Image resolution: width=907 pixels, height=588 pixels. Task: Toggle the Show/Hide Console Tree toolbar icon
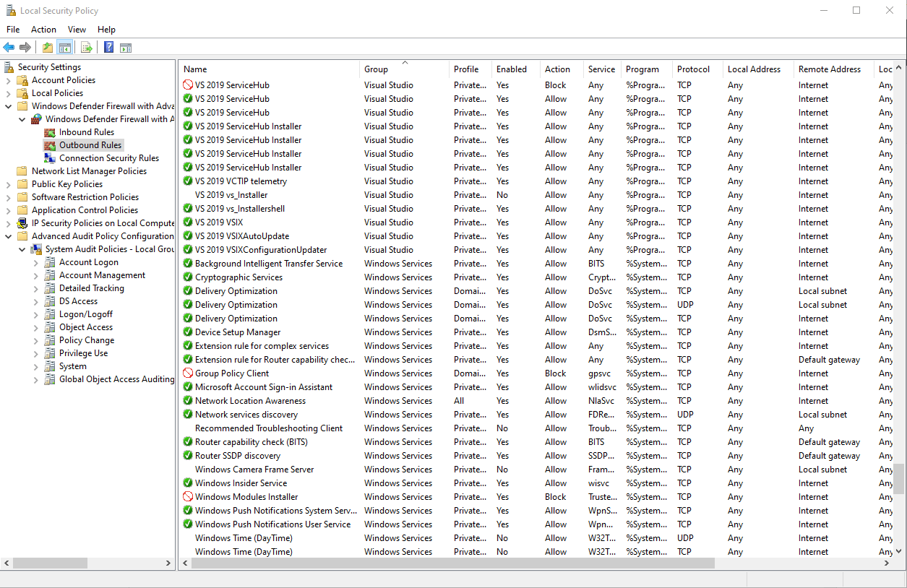(x=64, y=48)
